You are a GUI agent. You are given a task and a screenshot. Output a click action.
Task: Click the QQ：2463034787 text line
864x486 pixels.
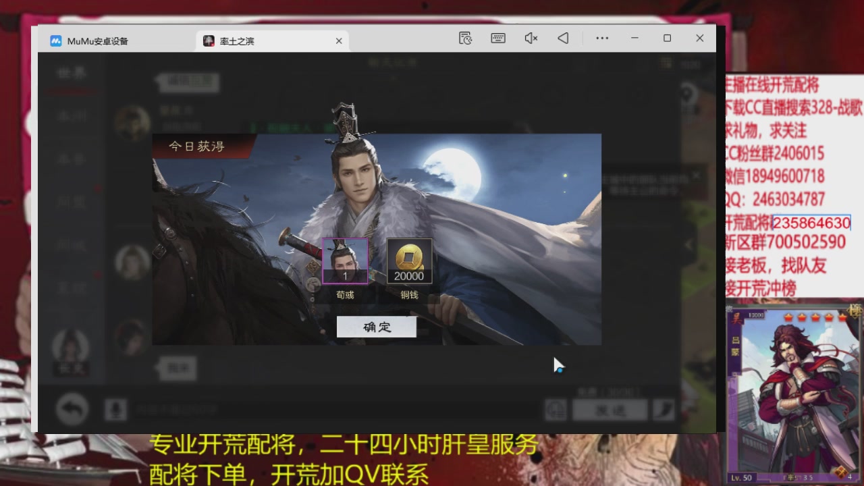pyautogui.click(x=776, y=200)
